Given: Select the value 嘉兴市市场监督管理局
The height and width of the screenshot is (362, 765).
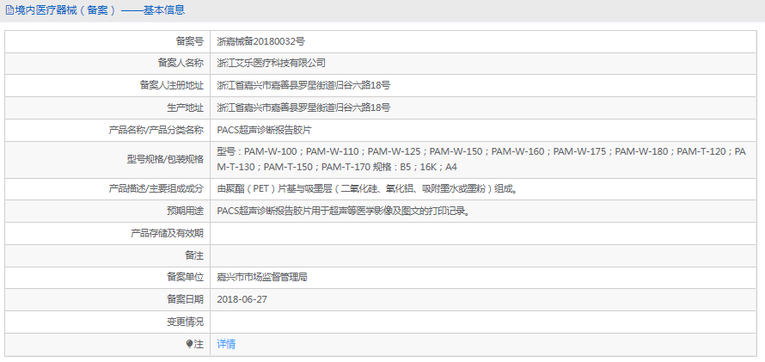Looking at the screenshot, I should point(262,277).
